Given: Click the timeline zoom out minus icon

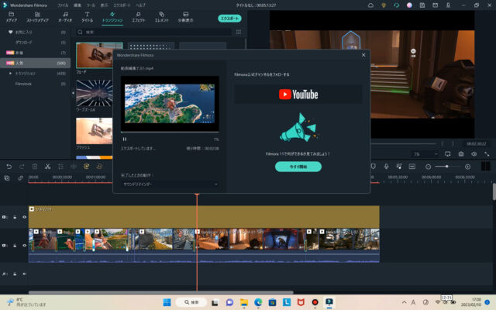Looking at the screenshot, I should 429,167.
